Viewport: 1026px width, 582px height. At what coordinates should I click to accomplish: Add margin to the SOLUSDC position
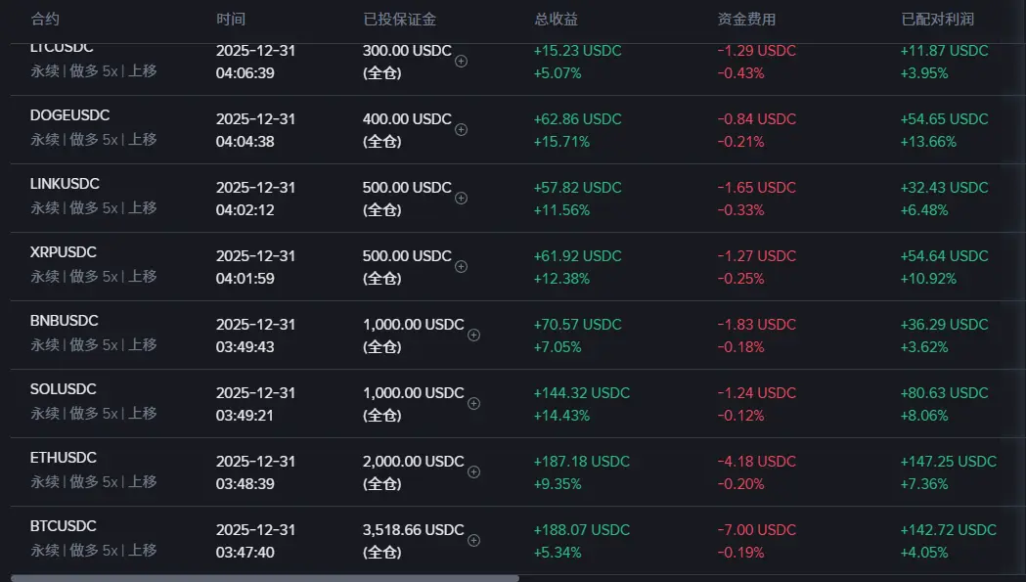pos(473,403)
